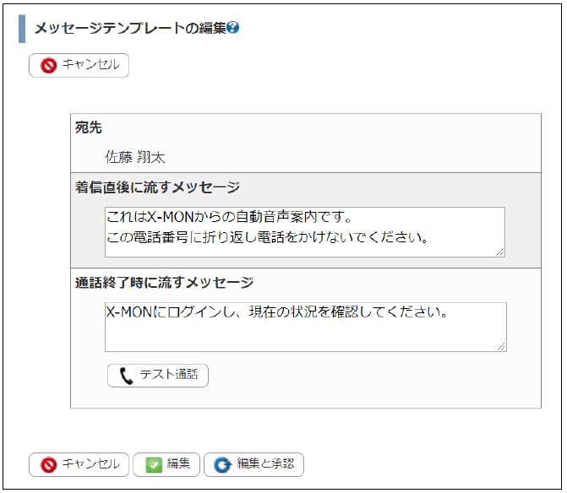Start a test call with テスト通話
Screen dimensions: 567x493
(x=158, y=376)
